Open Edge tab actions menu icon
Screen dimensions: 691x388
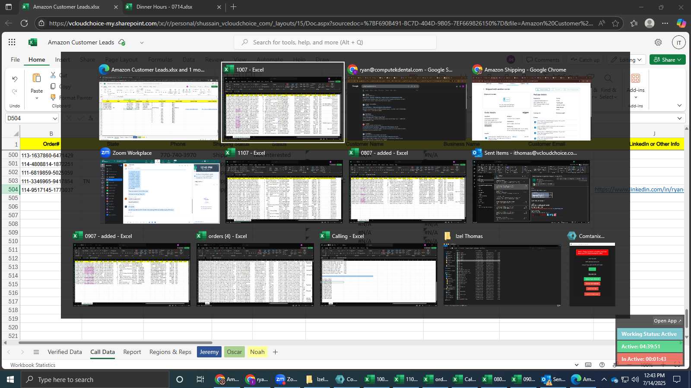pos(8,7)
